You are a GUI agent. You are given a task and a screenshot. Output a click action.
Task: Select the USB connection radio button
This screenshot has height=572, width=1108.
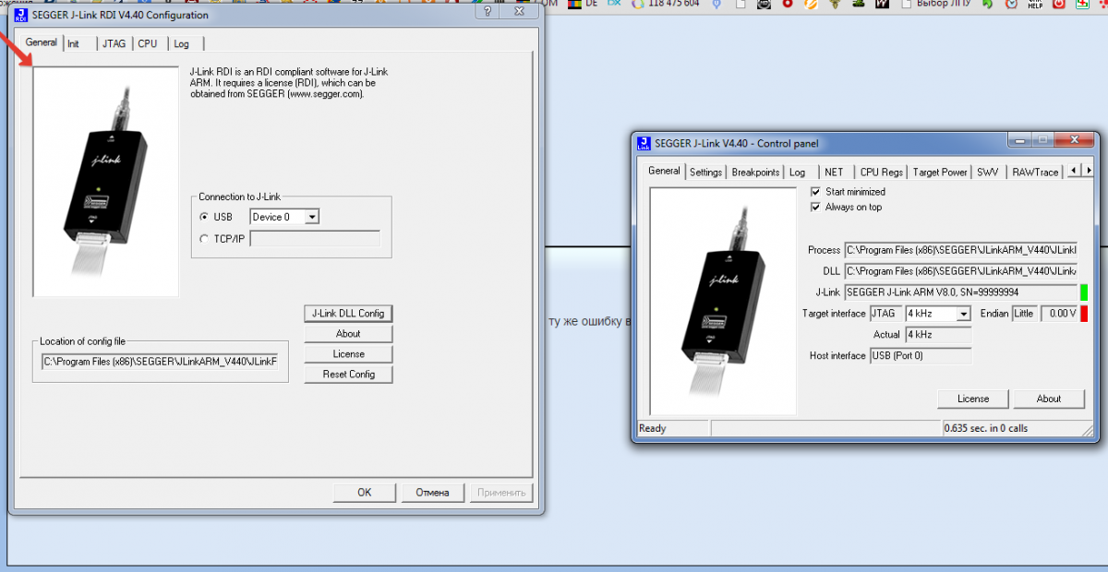coord(205,217)
